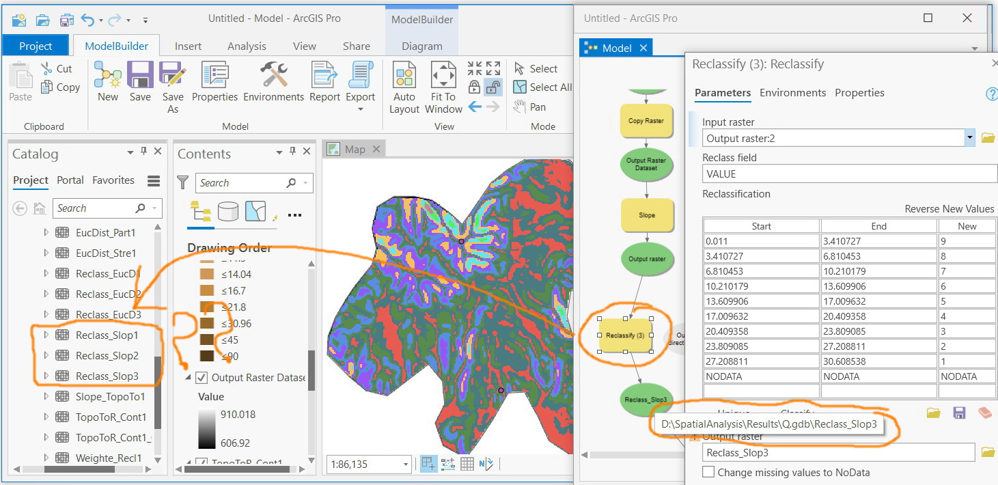
Task: Click the fixed zoom-out arrows icon
Action: pyautogui.click(x=493, y=68)
